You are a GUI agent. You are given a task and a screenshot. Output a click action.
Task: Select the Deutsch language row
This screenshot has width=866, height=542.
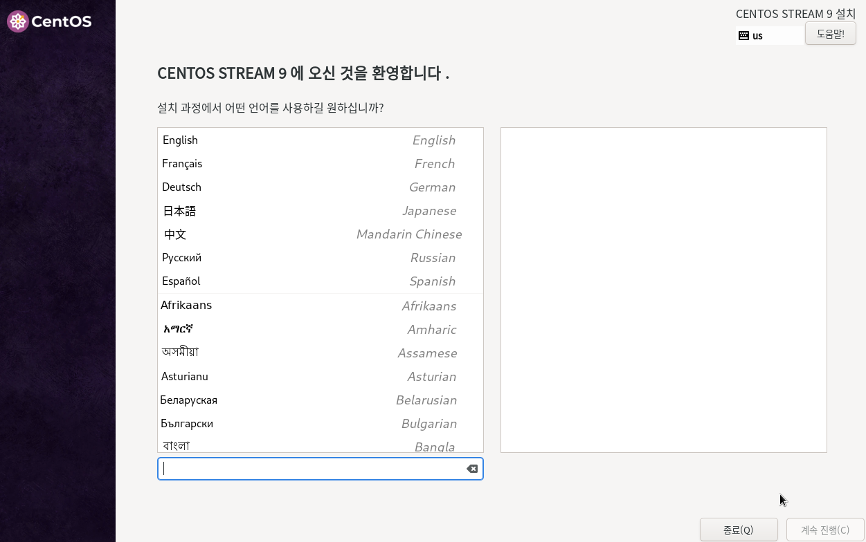[320, 187]
